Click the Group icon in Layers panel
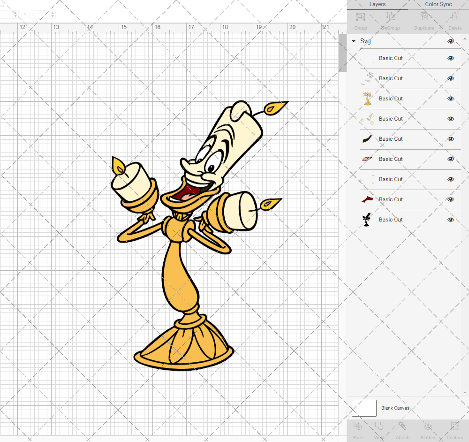469x442 pixels. point(360,17)
